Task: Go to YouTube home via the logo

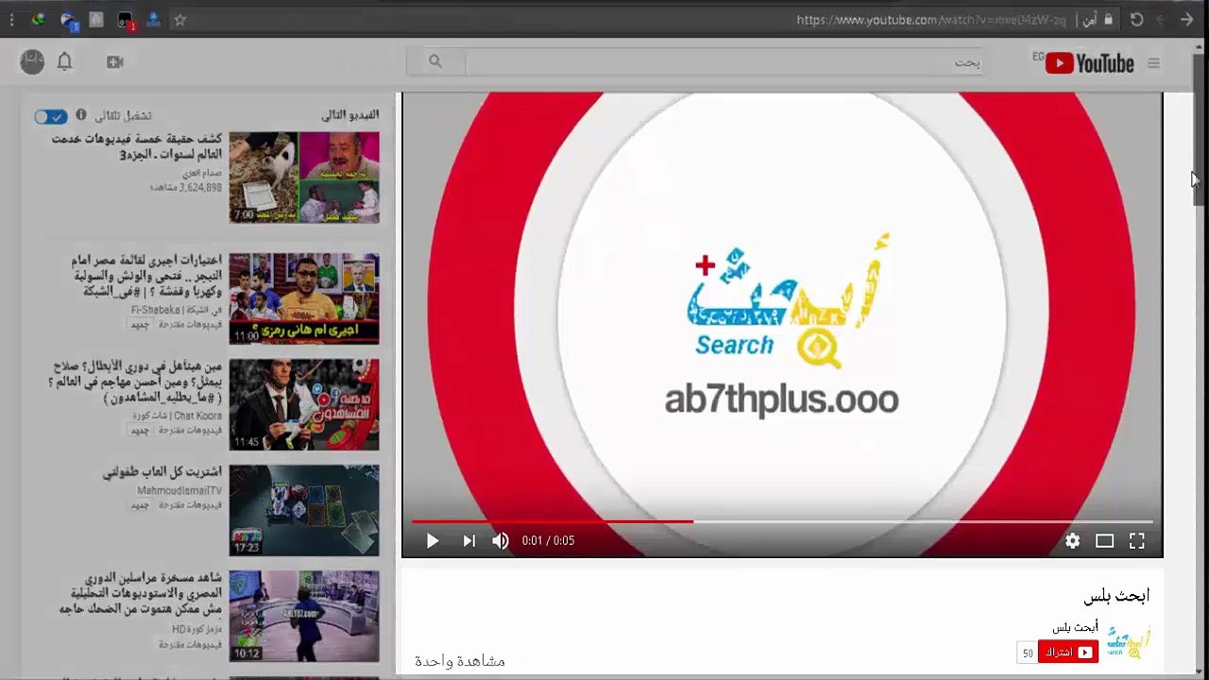Action: click(x=1089, y=63)
